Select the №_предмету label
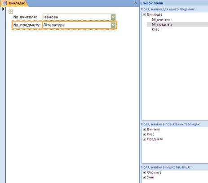Screen dimensions: 208x183 coord(27,25)
